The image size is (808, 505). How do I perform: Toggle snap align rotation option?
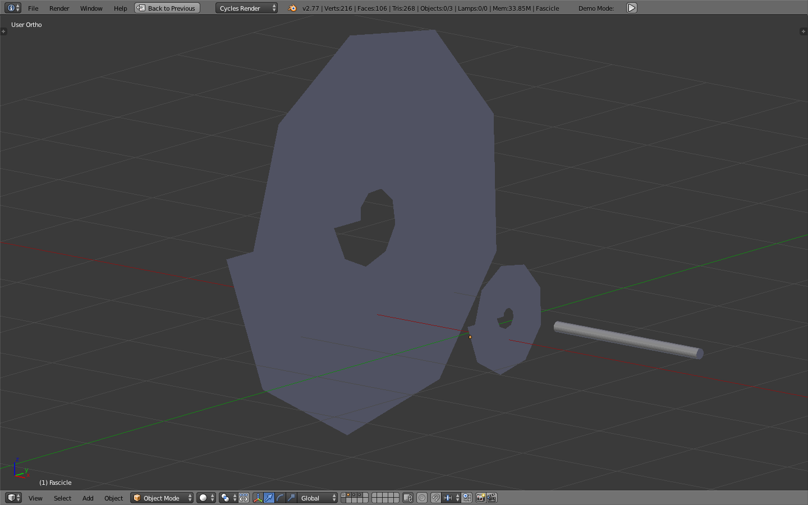[467, 498]
